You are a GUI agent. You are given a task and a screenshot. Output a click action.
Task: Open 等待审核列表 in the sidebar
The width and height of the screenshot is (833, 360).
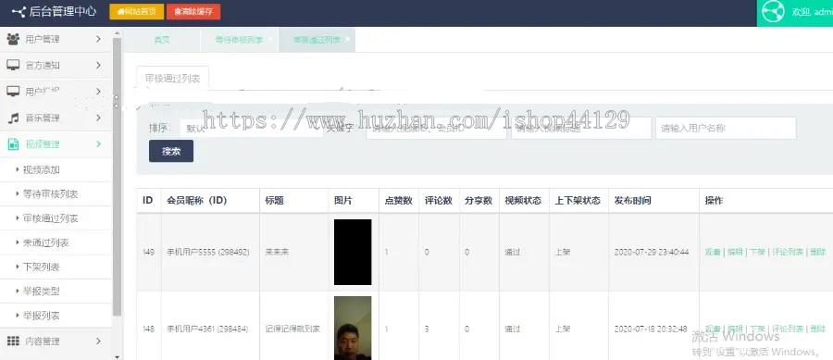(x=51, y=194)
